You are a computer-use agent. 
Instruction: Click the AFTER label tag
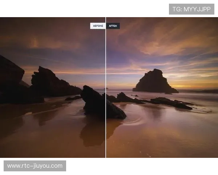(x=113, y=26)
